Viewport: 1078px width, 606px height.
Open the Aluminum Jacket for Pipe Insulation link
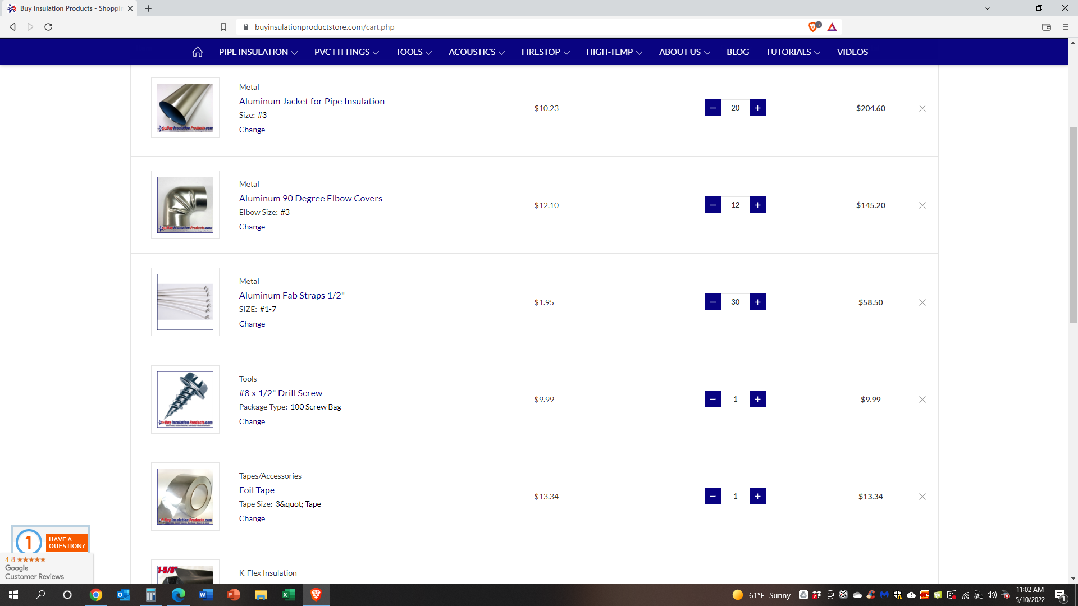(312, 101)
